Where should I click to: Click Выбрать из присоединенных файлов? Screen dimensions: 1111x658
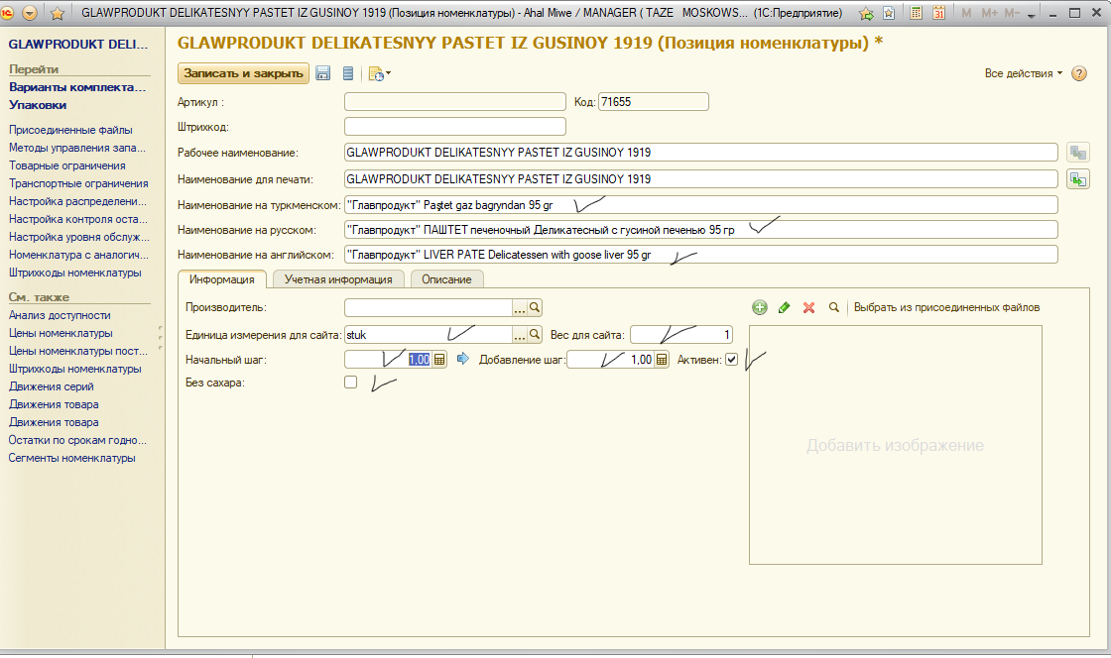point(946,308)
